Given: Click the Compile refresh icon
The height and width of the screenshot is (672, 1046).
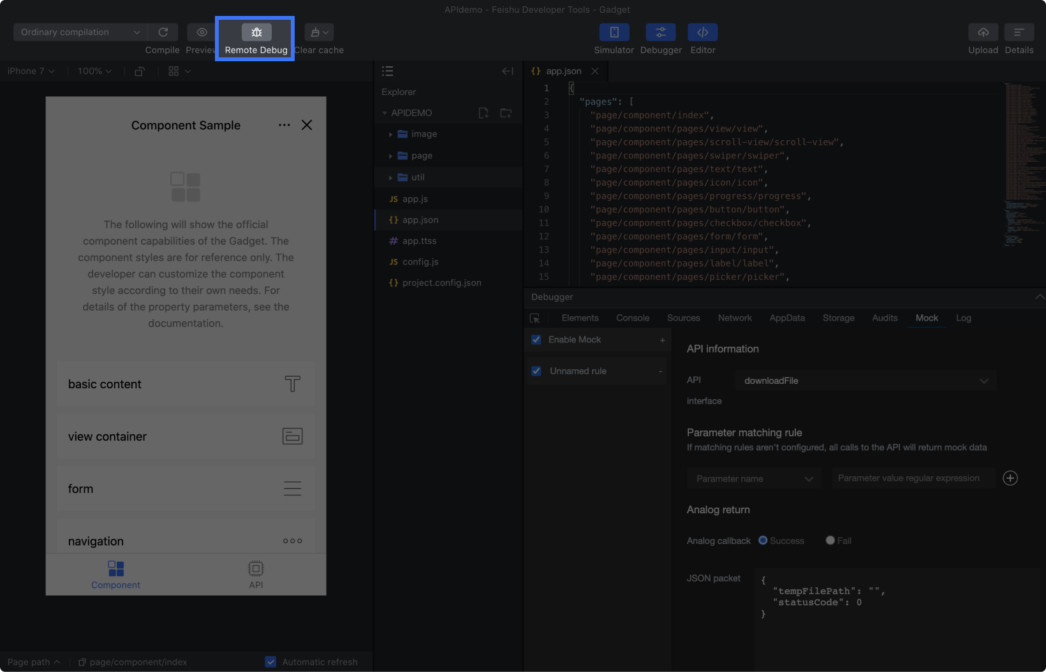Looking at the screenshot, I should point(163,32).
